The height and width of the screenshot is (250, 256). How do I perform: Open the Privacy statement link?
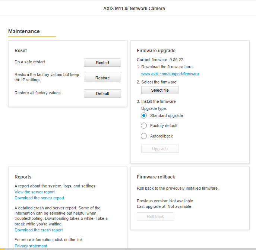(x=31, y=246)
